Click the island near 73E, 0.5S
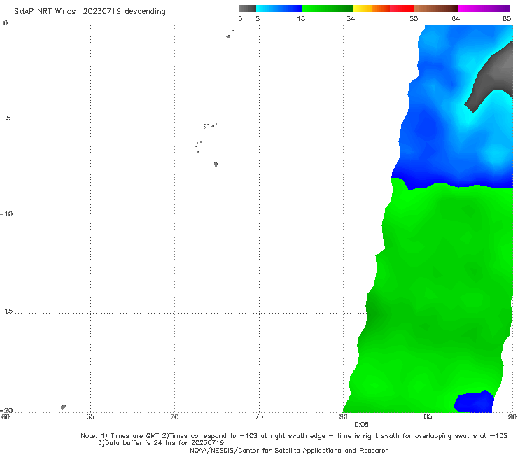518x455 pixels. pyautogui.click(x=228, y=36)
